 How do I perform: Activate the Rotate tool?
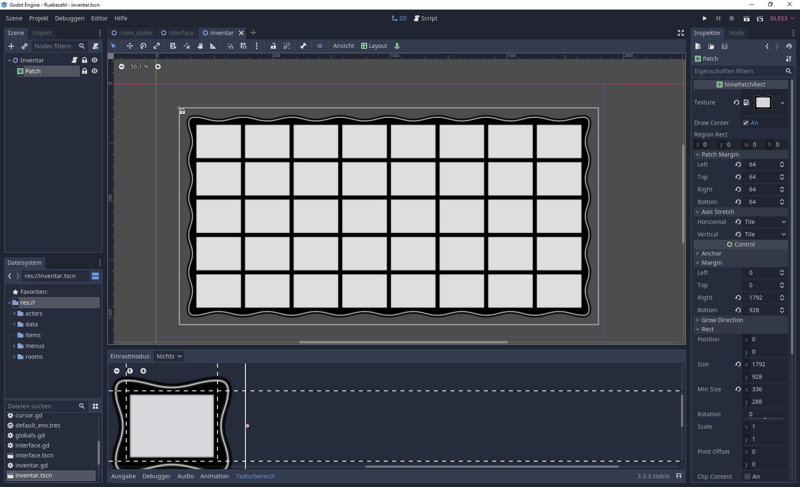pos(143,46)
